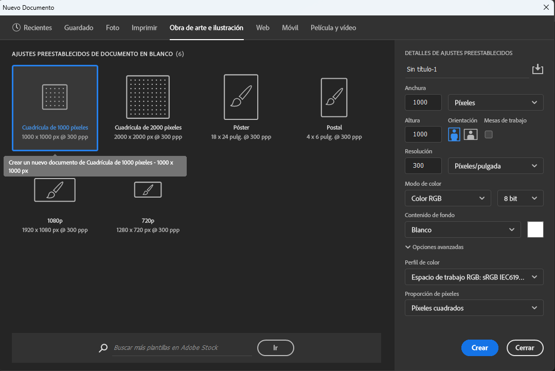Screen dimensions: 555x371
Task: Switch to the Guardado tab
Action: (x=79, y=28)
